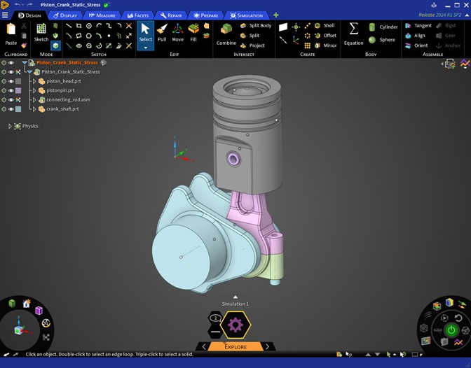Toggle circle marker beside crank_shaft.prt row

point(4,109)
